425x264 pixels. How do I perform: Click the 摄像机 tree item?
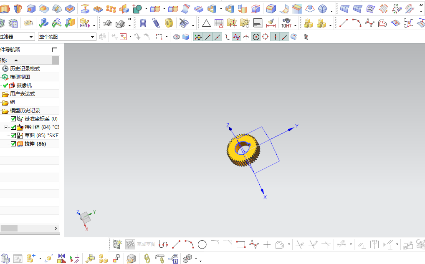(x=24, y=85)
